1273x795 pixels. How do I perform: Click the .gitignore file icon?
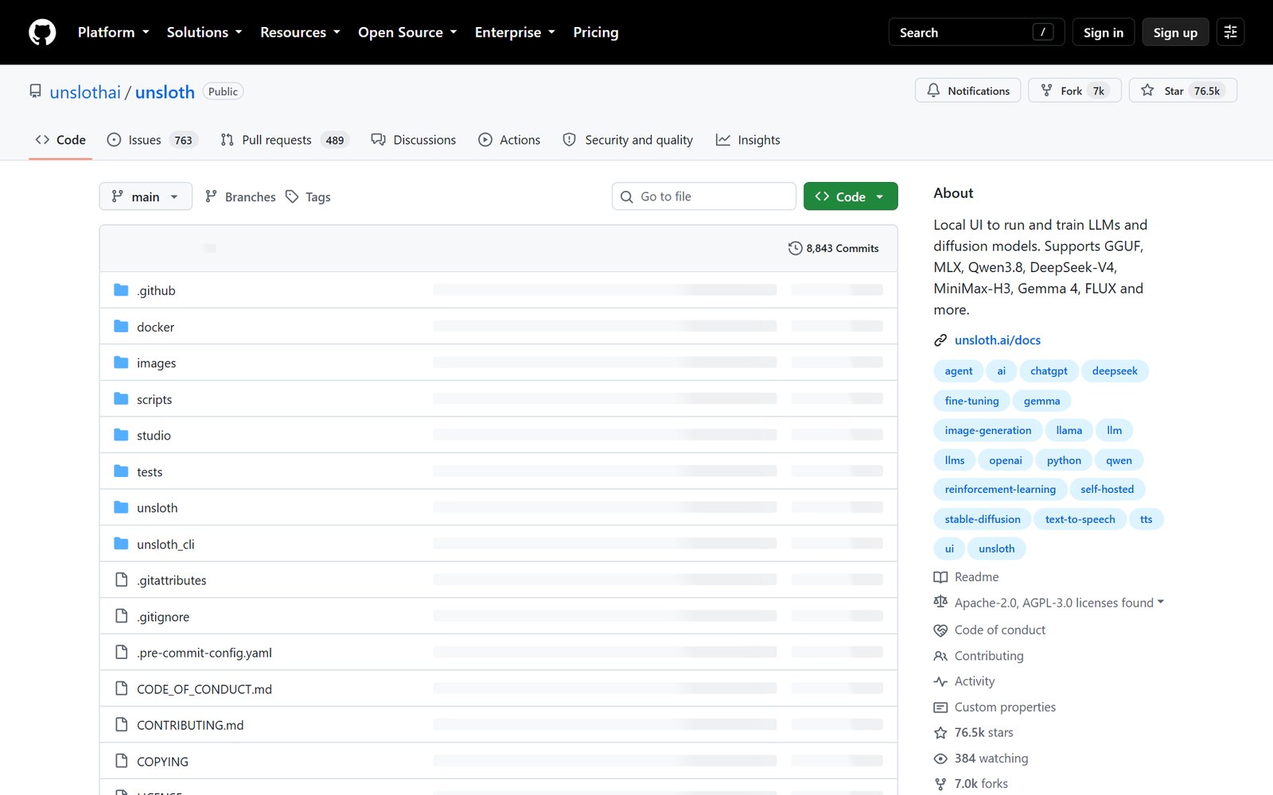tap(121, 616)
